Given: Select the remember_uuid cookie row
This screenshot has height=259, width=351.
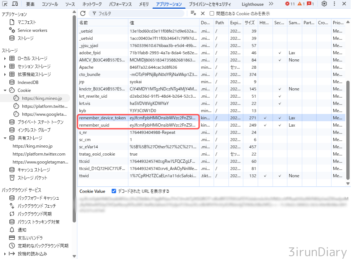Looking at the screenshot, I should 94,125.
